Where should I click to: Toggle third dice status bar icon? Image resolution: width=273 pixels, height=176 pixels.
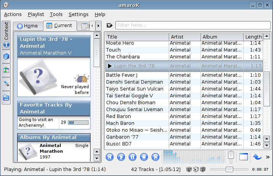[203, 169]
